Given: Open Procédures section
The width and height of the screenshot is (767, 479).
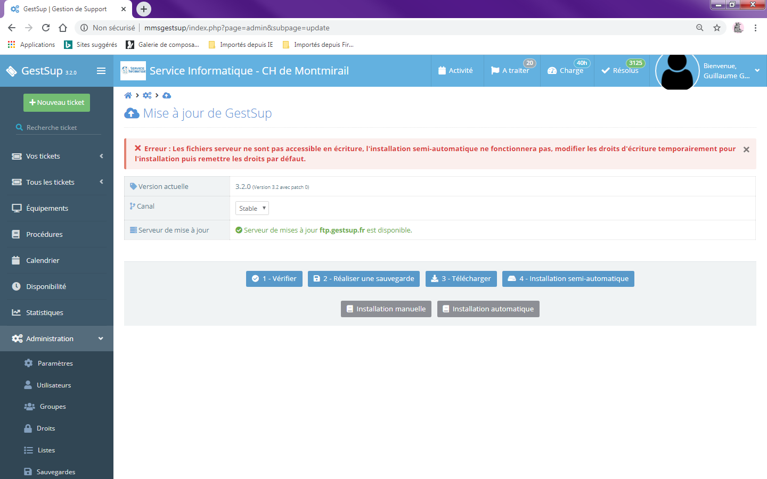Looking at the screenshot, I should point(56,234).
